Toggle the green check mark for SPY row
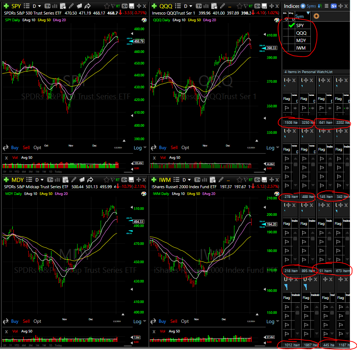 tap(291, 25)
